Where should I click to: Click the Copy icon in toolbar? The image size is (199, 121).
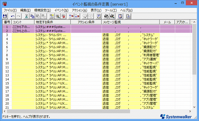32,16
